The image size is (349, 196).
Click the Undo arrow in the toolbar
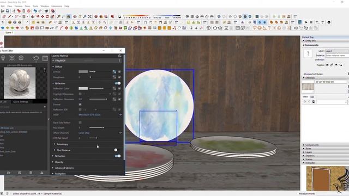click(35, 11)
